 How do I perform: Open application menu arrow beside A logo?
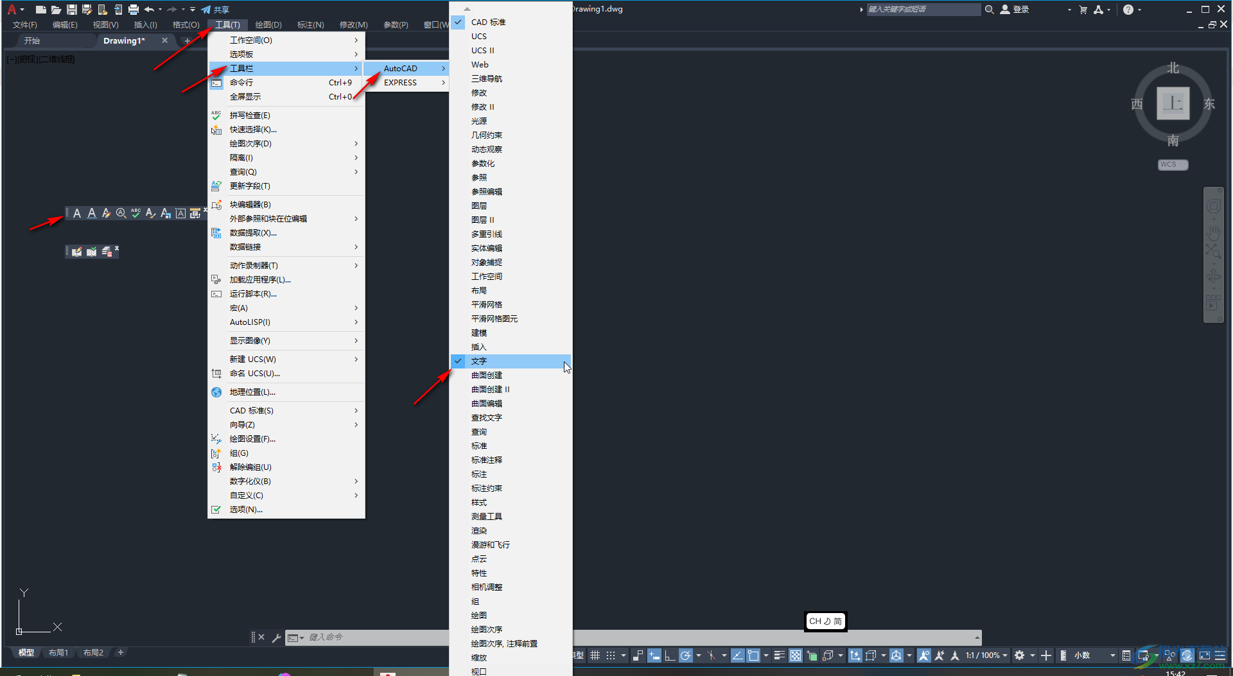[22, 10]
